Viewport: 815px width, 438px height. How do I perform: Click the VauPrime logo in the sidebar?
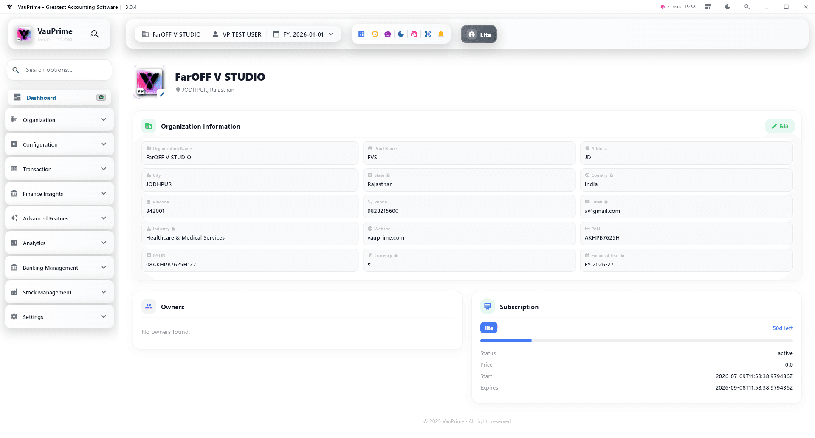click(24, 34)
